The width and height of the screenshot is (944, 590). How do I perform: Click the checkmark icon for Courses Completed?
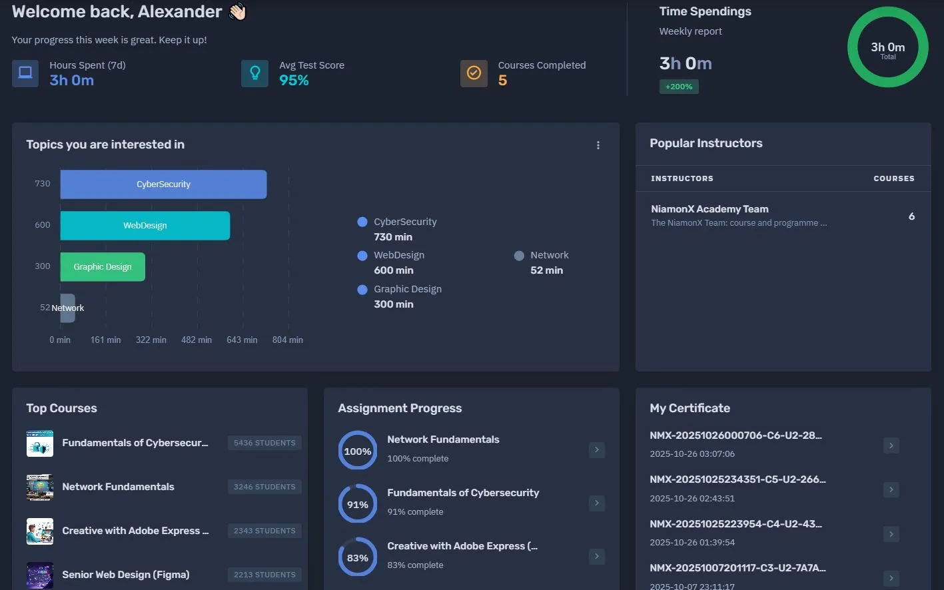coord(474,73)
